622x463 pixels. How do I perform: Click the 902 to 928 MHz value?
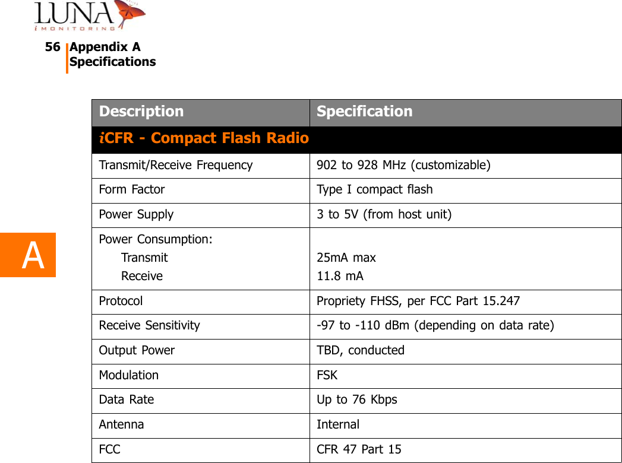pyautogui.click(x=403, y=165)
